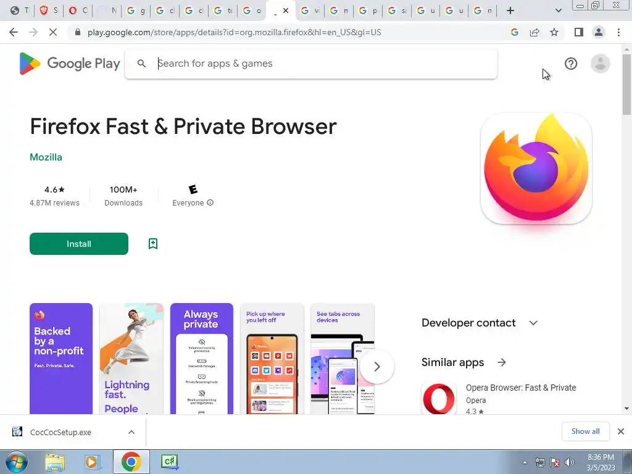
Task: Open File Explorer from taskbar
Action: (x=55, y=462)
